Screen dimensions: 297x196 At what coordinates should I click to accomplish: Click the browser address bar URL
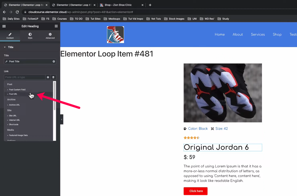pos(81,12)
